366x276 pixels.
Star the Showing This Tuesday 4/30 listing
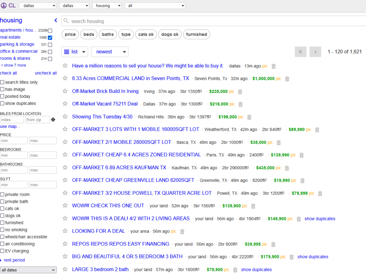[x=65, y=116]
